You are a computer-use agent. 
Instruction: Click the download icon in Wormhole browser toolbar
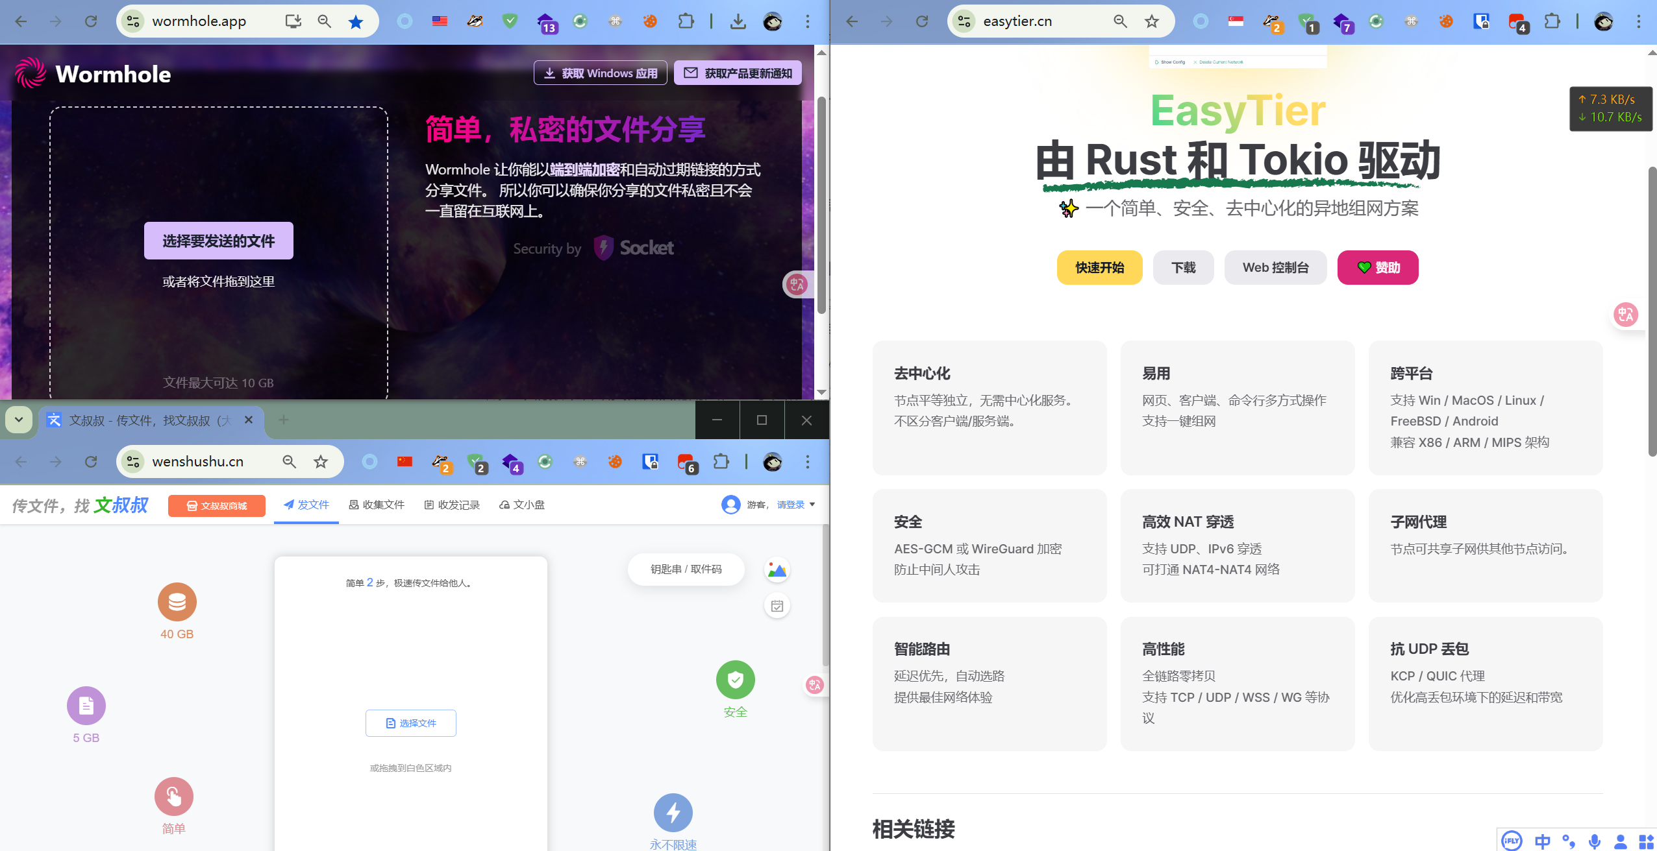point(738,21)
